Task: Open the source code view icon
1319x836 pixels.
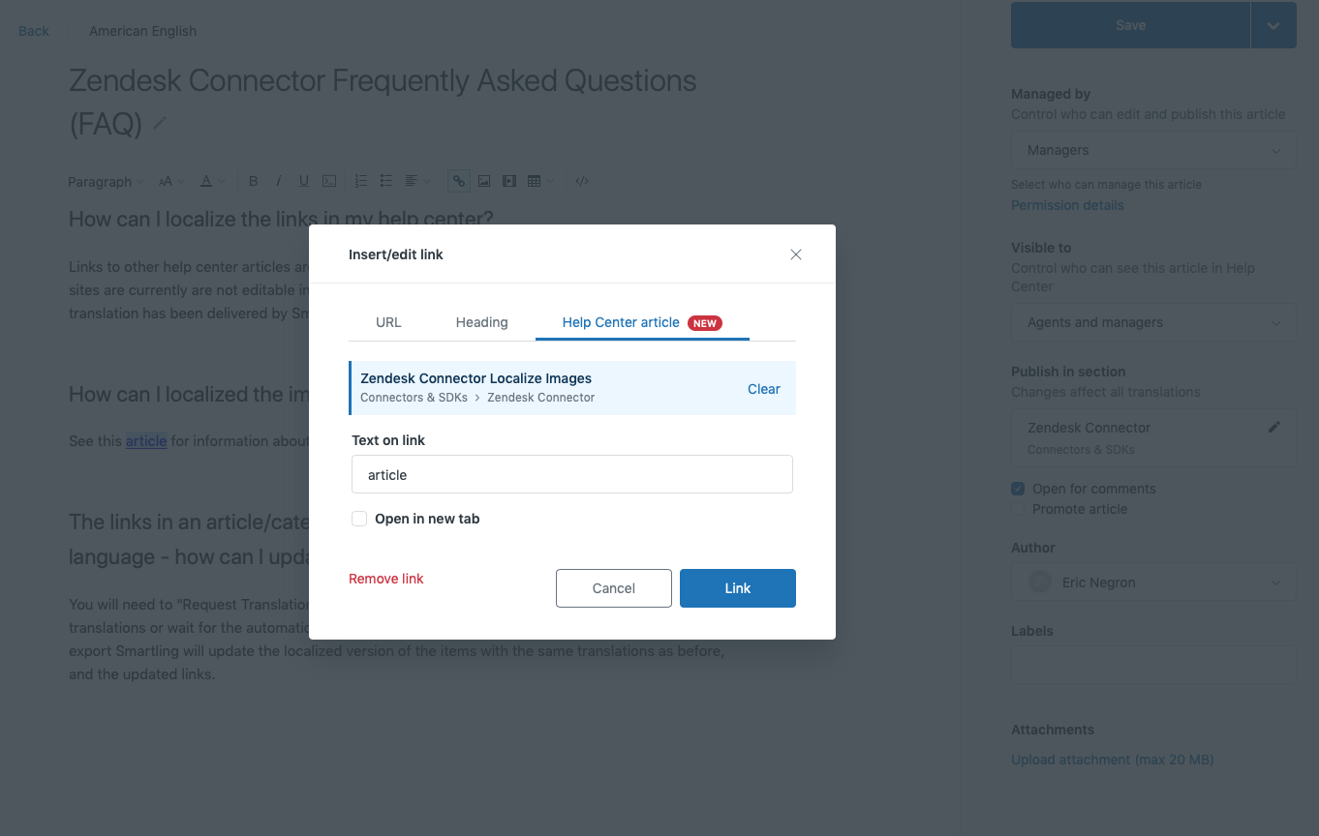Action: coord(582,181)
